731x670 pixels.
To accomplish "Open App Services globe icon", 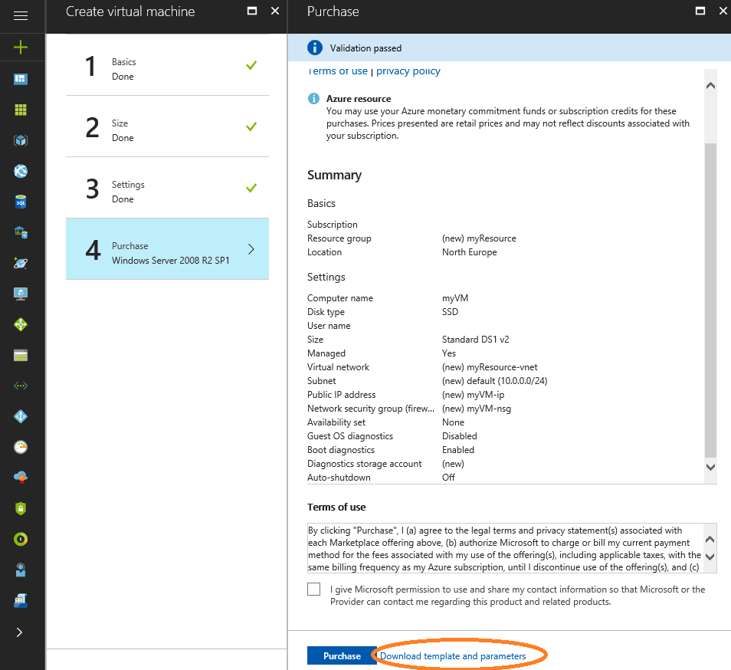I will pos(21,171).
